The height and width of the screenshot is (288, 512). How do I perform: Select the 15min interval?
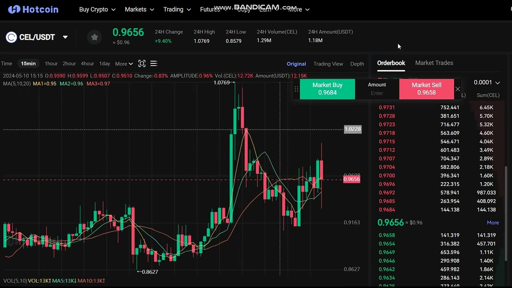(28, 64)
